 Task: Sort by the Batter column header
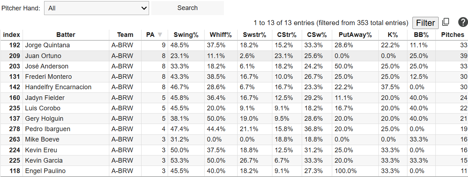coord(66,35)
